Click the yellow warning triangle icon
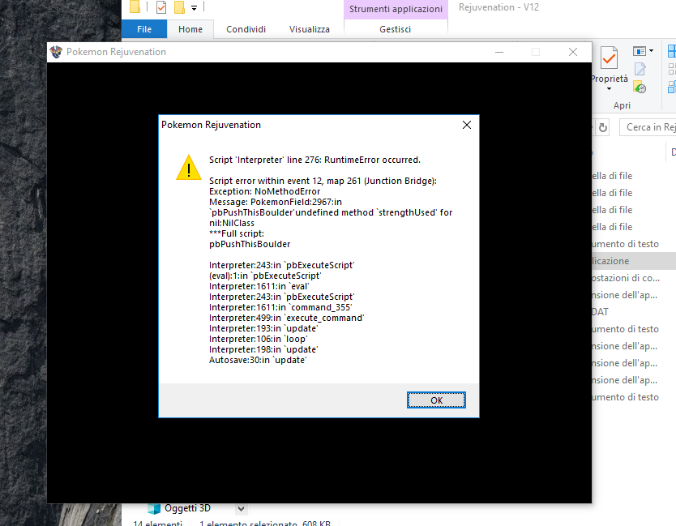Image resolution: width=676 pixels, height=526 pixels. pos(188,167)
